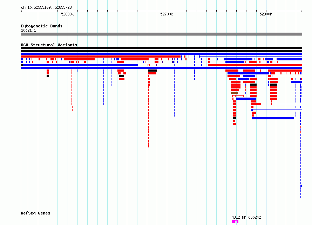Click the 10q21.1 band label
Viewport: 312px width, 225px height.
(x=28, y=30)
